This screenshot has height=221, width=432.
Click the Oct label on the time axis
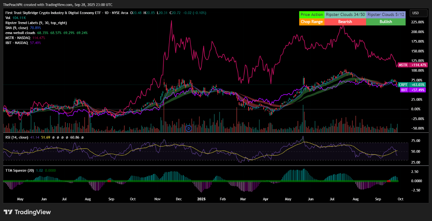400,199
